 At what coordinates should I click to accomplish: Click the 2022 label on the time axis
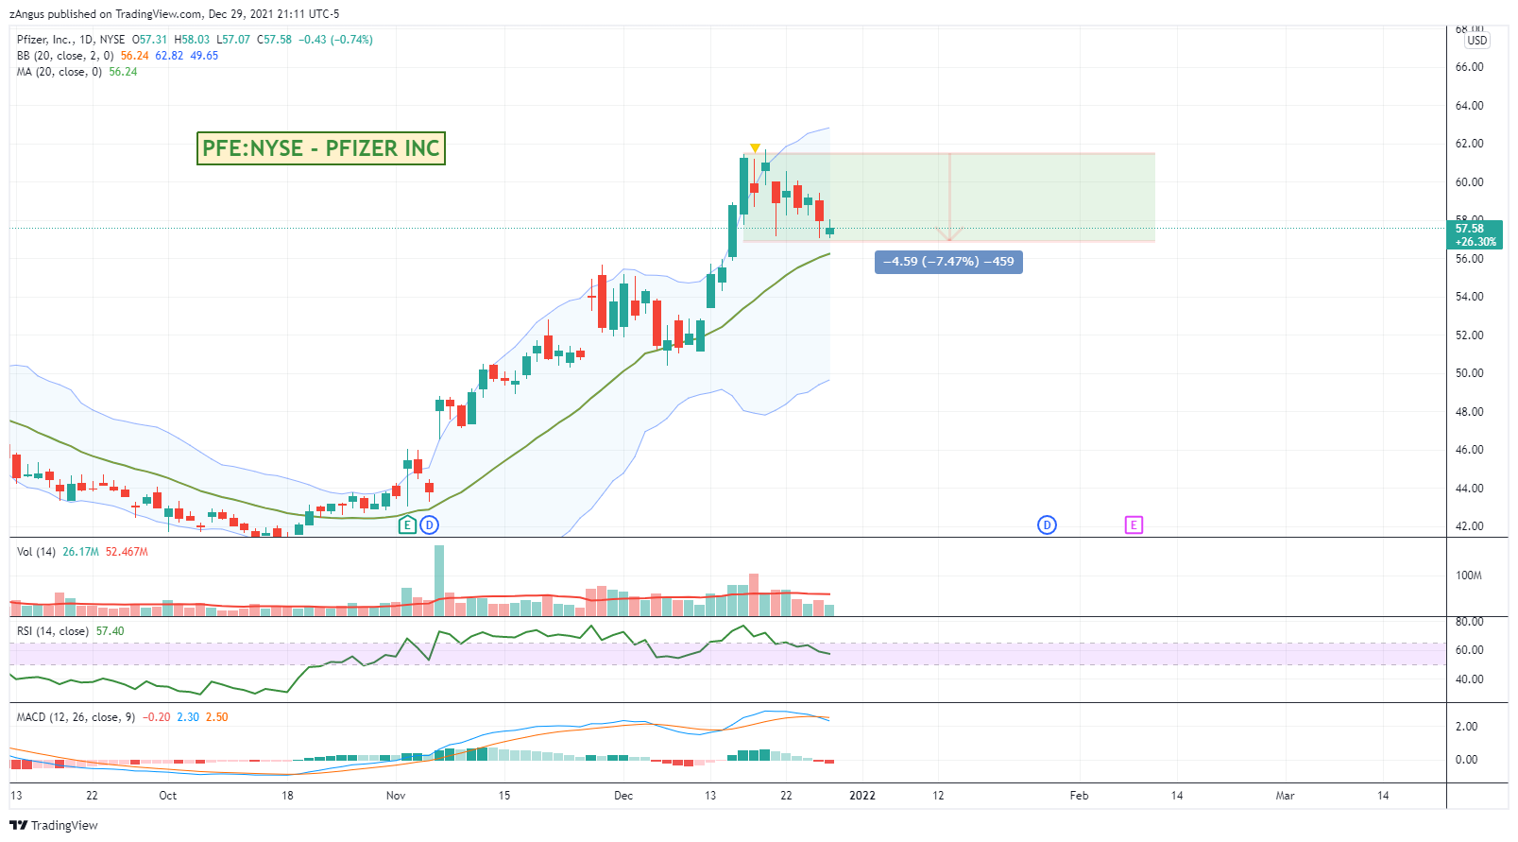[x=862, y=796]
